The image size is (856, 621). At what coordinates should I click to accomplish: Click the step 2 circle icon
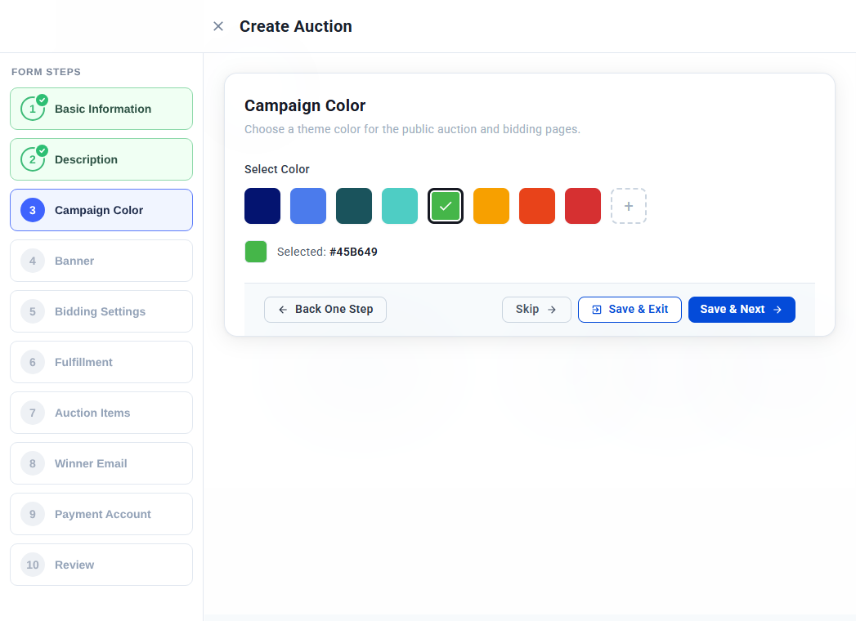(33, 159)
